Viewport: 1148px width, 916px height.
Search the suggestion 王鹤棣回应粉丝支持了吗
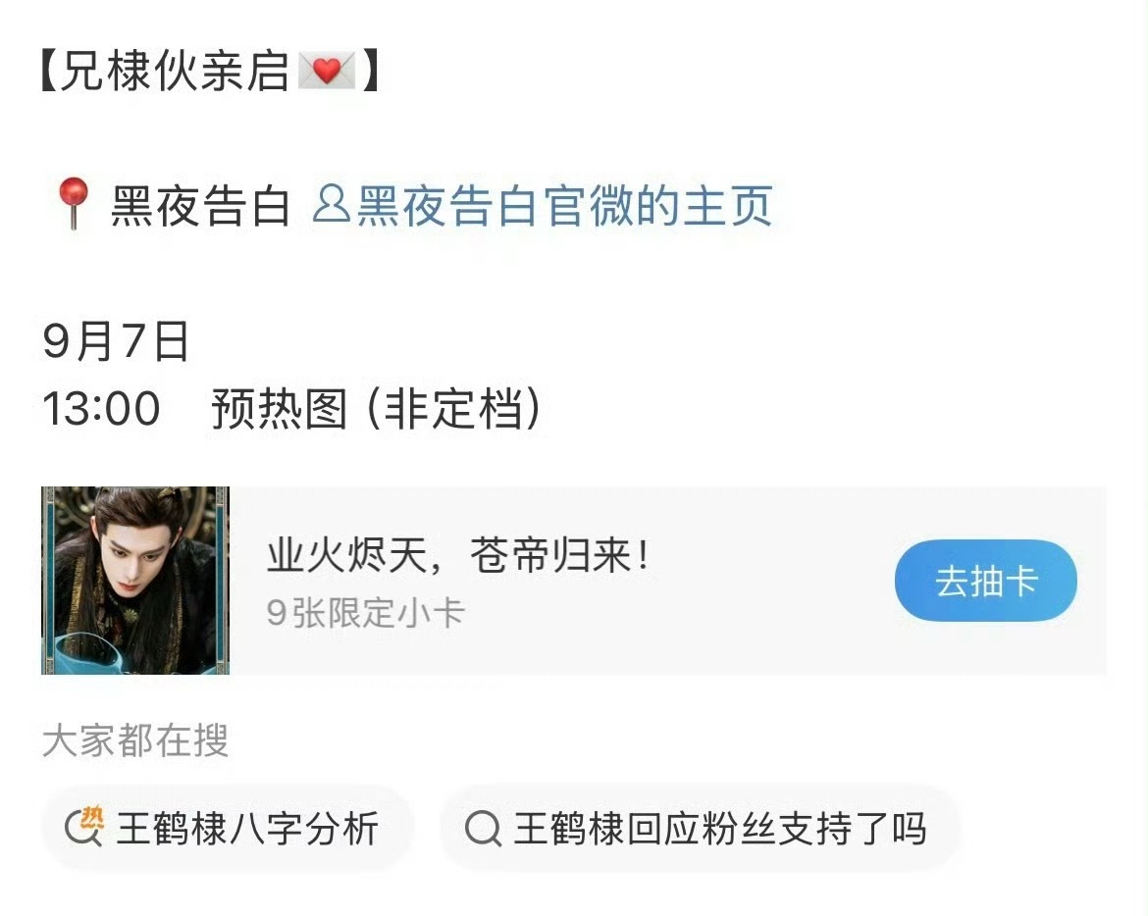click(x=700, y=828)
